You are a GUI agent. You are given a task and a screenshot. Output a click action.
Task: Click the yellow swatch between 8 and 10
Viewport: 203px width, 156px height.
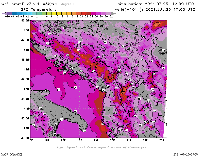54,14
